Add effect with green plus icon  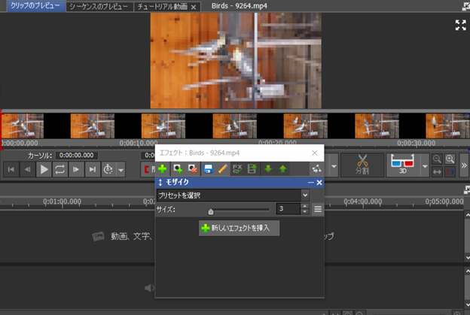point(163,169)
